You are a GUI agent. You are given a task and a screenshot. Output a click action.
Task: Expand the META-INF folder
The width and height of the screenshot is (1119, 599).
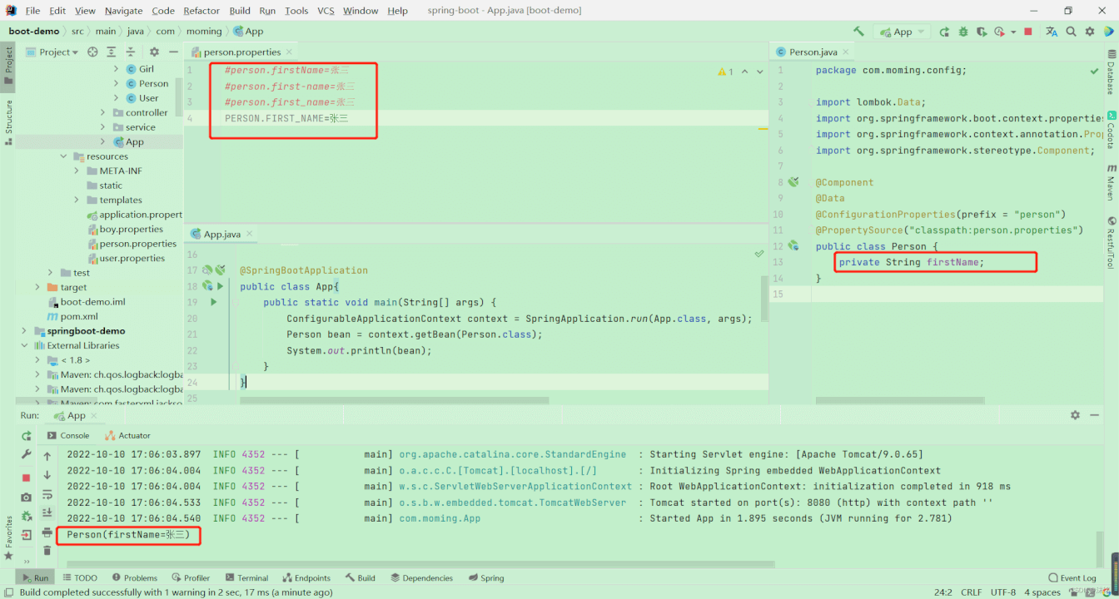pyautogui.click(x=77, y=171)
